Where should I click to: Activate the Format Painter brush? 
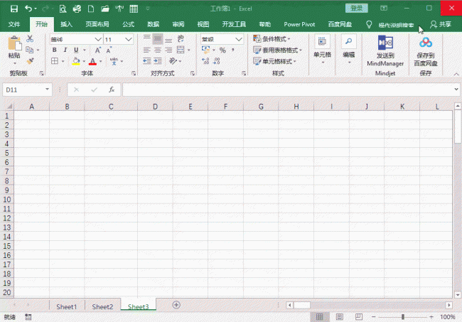point(30,61)
